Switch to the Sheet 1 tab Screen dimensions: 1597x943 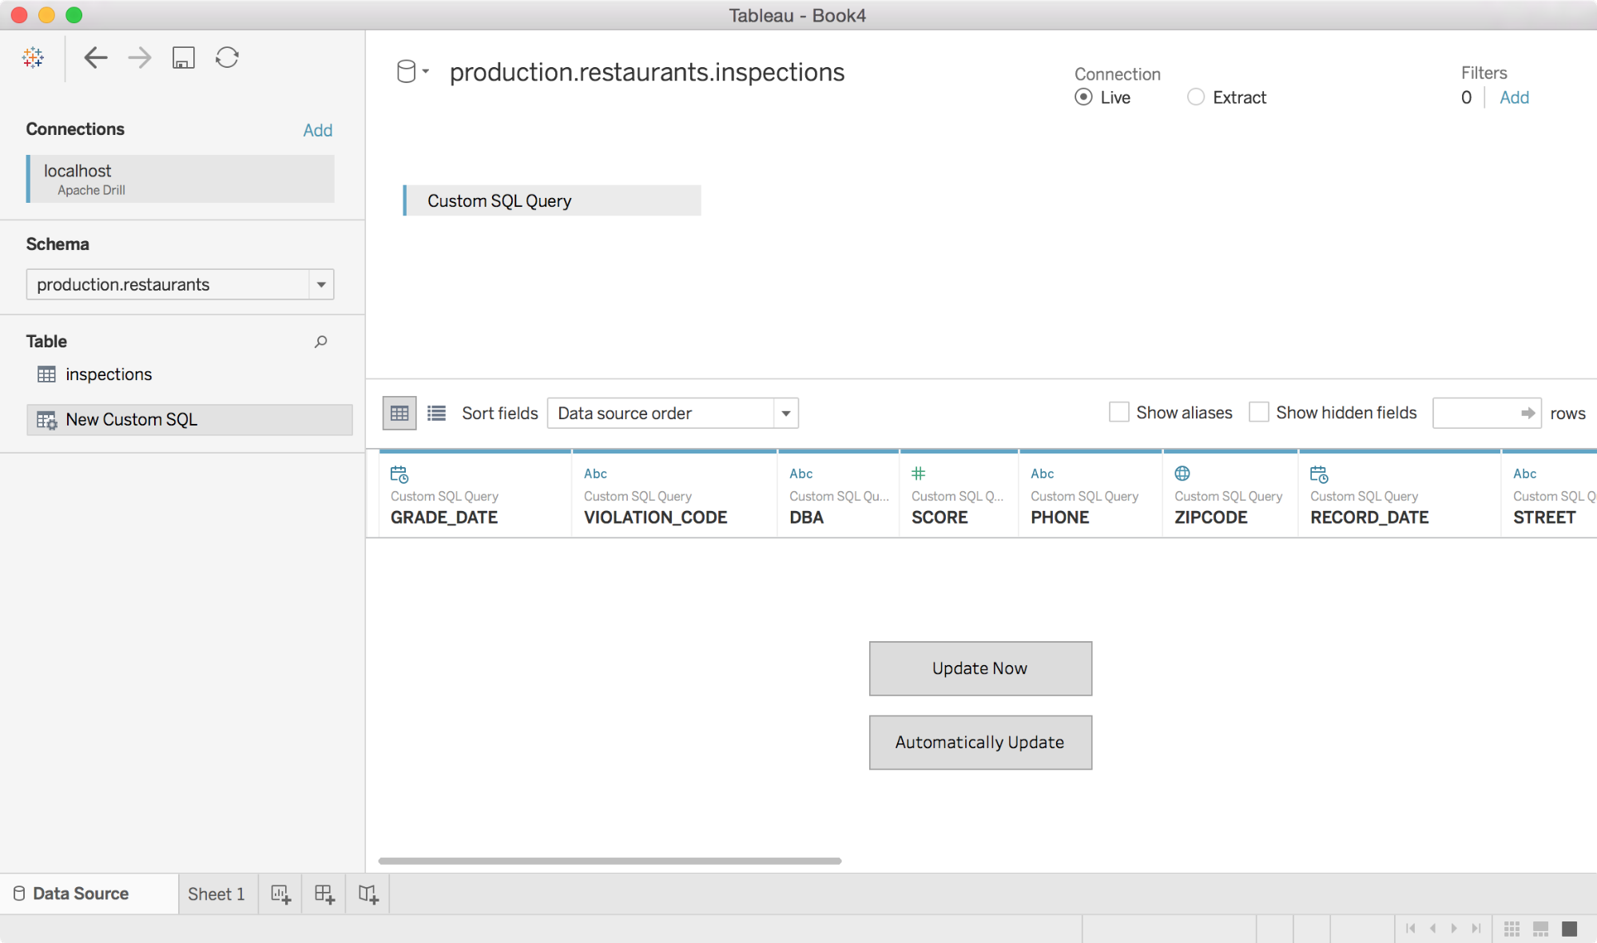point(217,894)
